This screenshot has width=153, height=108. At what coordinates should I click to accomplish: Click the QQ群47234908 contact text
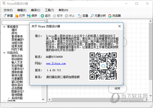[x=54, y=57]
